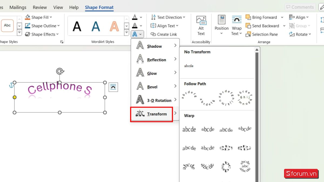Open the Bevel submenu
Image resolution: width=324 pixels, height=182 pixels.
155,87
